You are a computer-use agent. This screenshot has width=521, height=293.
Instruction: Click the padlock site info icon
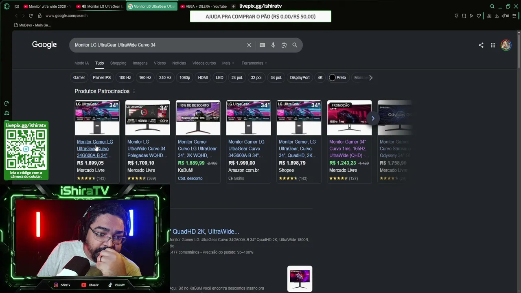click(39, 16)
